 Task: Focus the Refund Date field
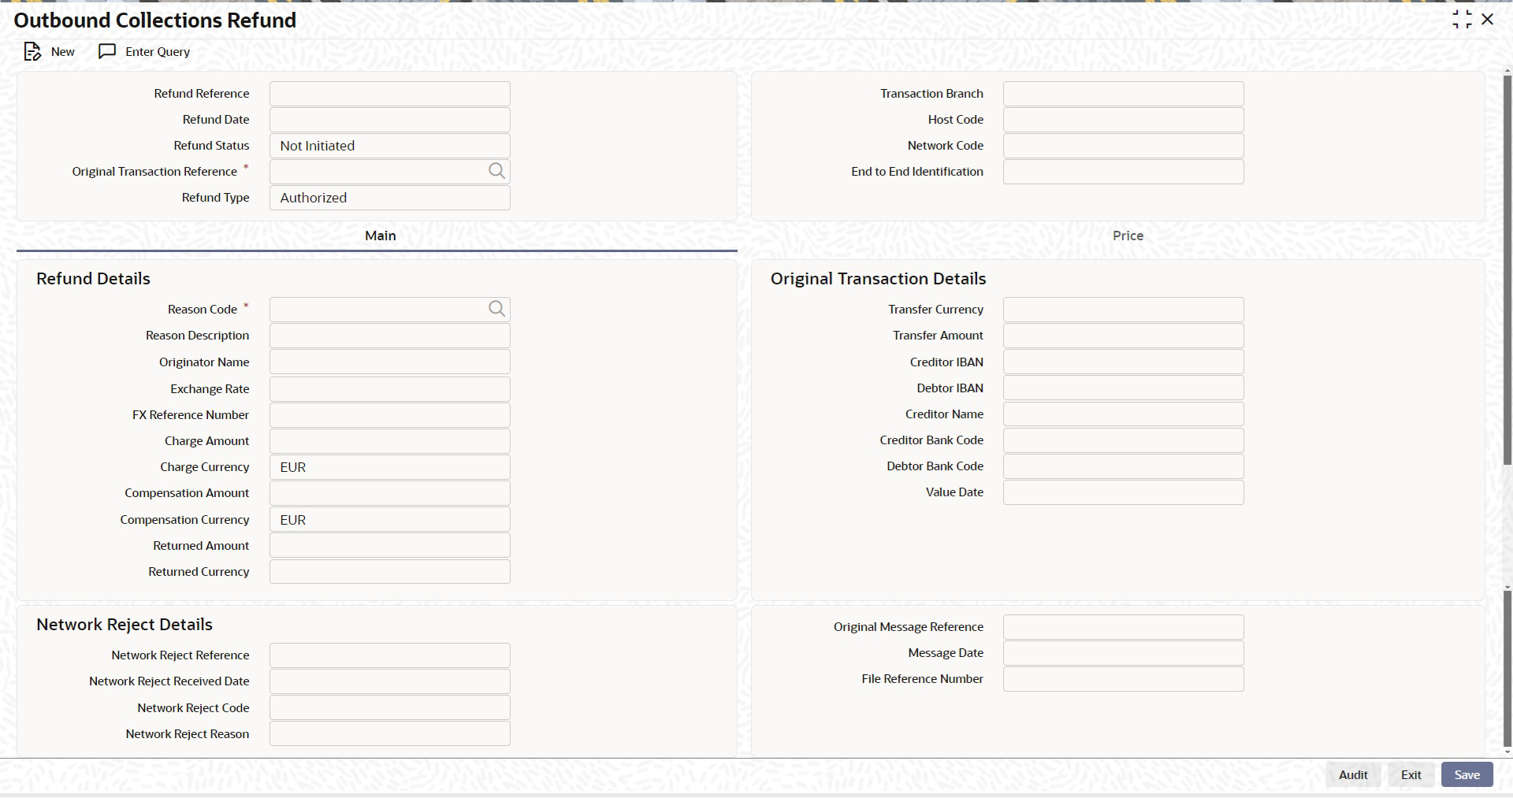pos(390,120)
